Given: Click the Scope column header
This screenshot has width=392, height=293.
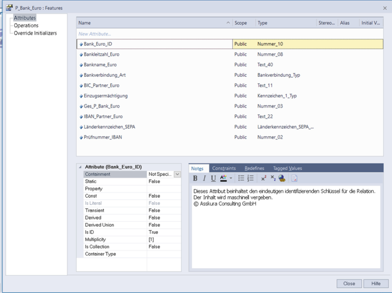Looking at the screenshot, I should point(244,23).
